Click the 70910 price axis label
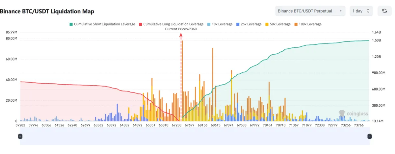 281,125
